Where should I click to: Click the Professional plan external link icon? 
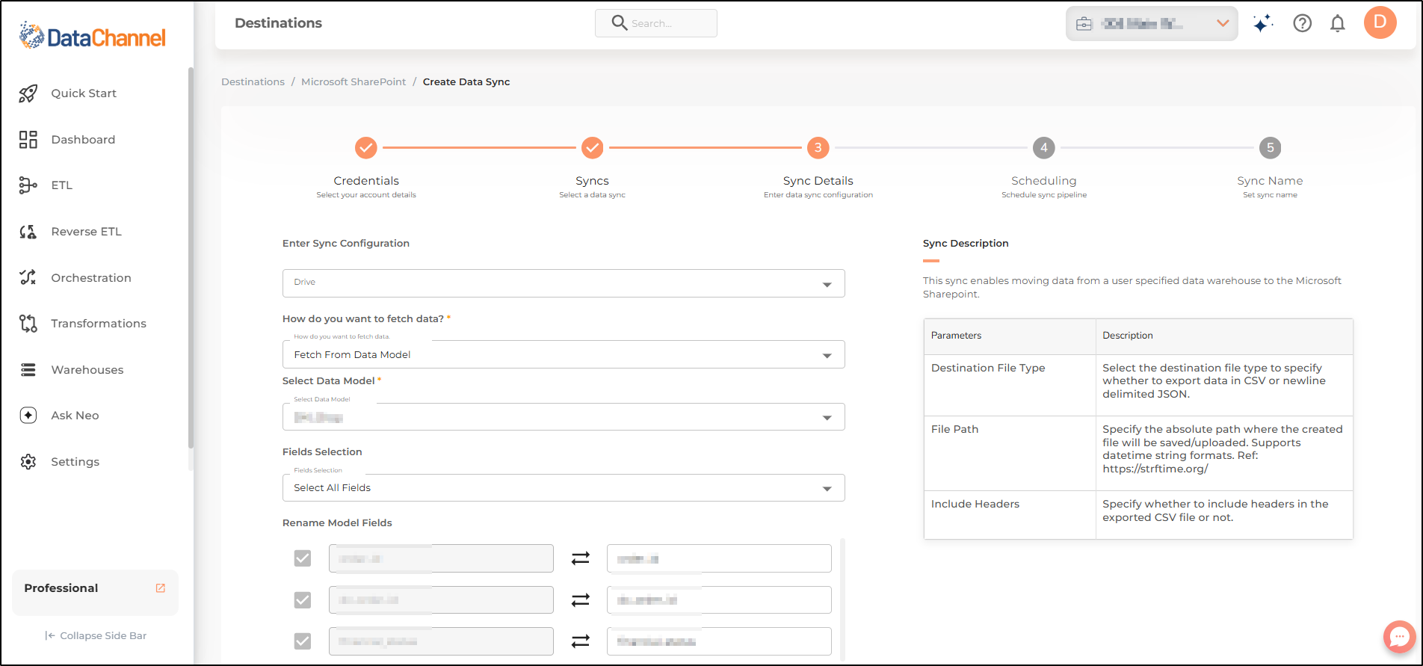160,588
